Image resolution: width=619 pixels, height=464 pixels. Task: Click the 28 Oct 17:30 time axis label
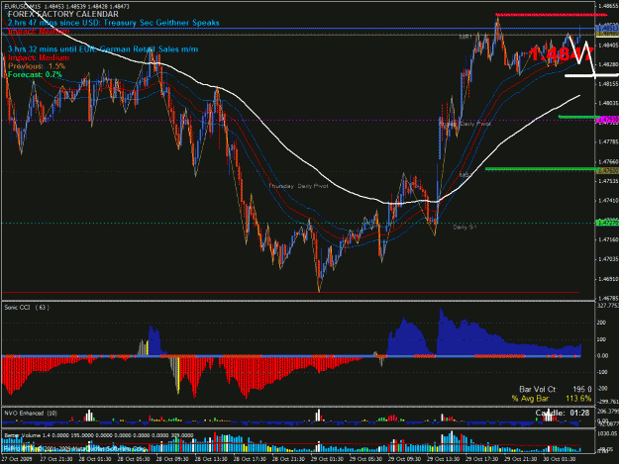[x=250, y=459]
